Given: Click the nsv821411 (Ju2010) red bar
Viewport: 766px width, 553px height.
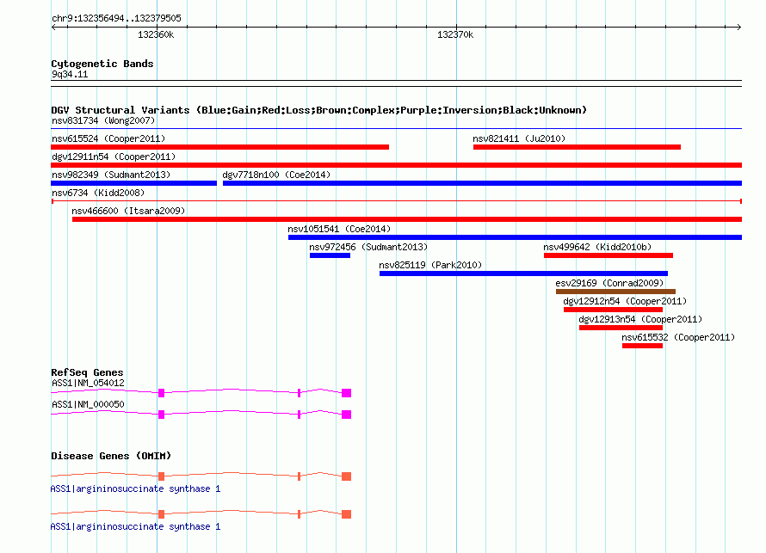Looking at the screenshot, I should 577,147.
